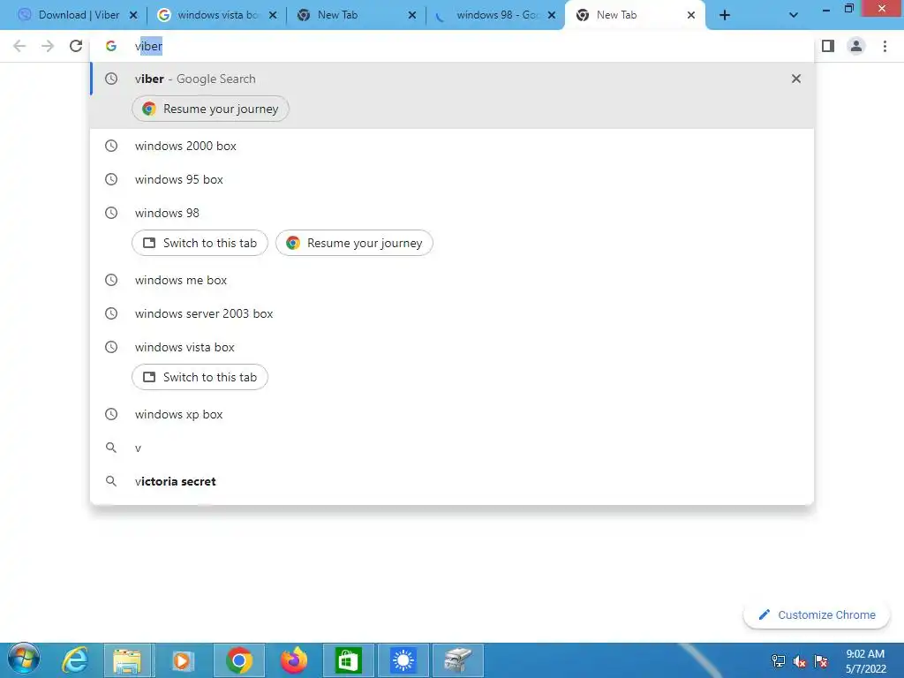Switch to the windows vista box tab
Viewport: 904px width, 678px height.
216,15
